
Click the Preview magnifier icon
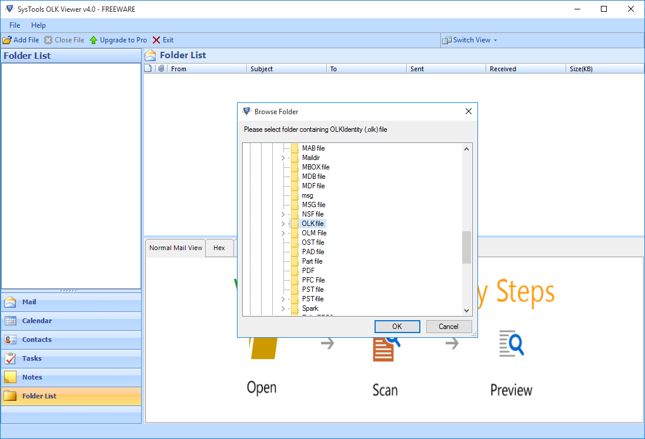[x=512, y=343]
